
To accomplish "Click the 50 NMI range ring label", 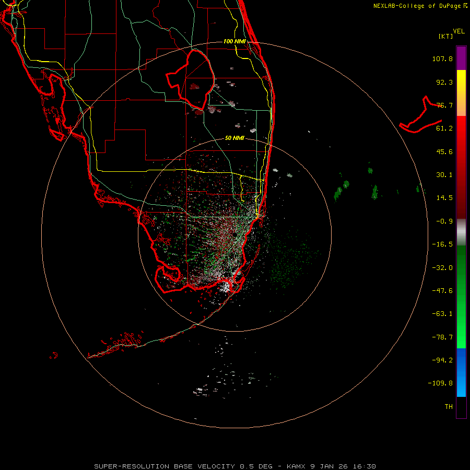I will (x=234, y=138).
